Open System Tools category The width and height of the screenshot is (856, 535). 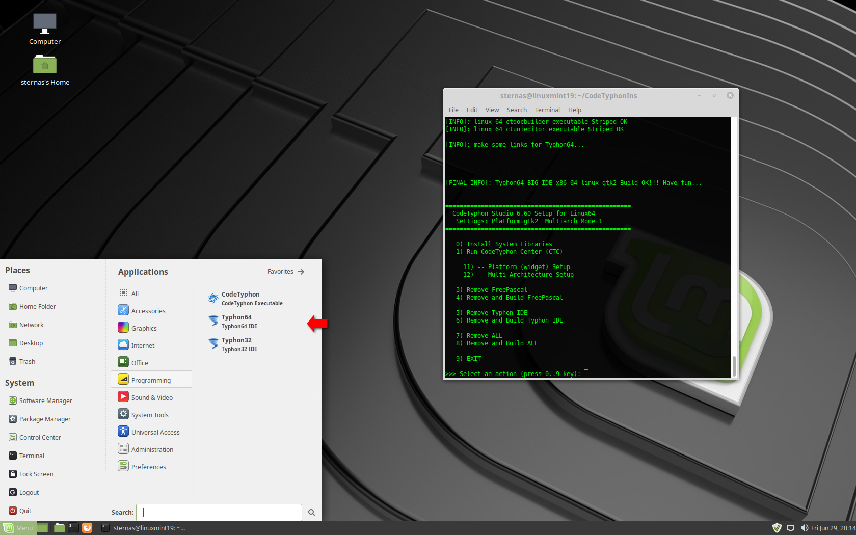tap(151, 415)
